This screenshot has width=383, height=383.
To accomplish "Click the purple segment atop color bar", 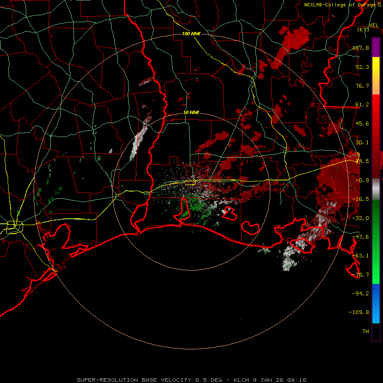I will pyautogui.click(x=376, y=48).
